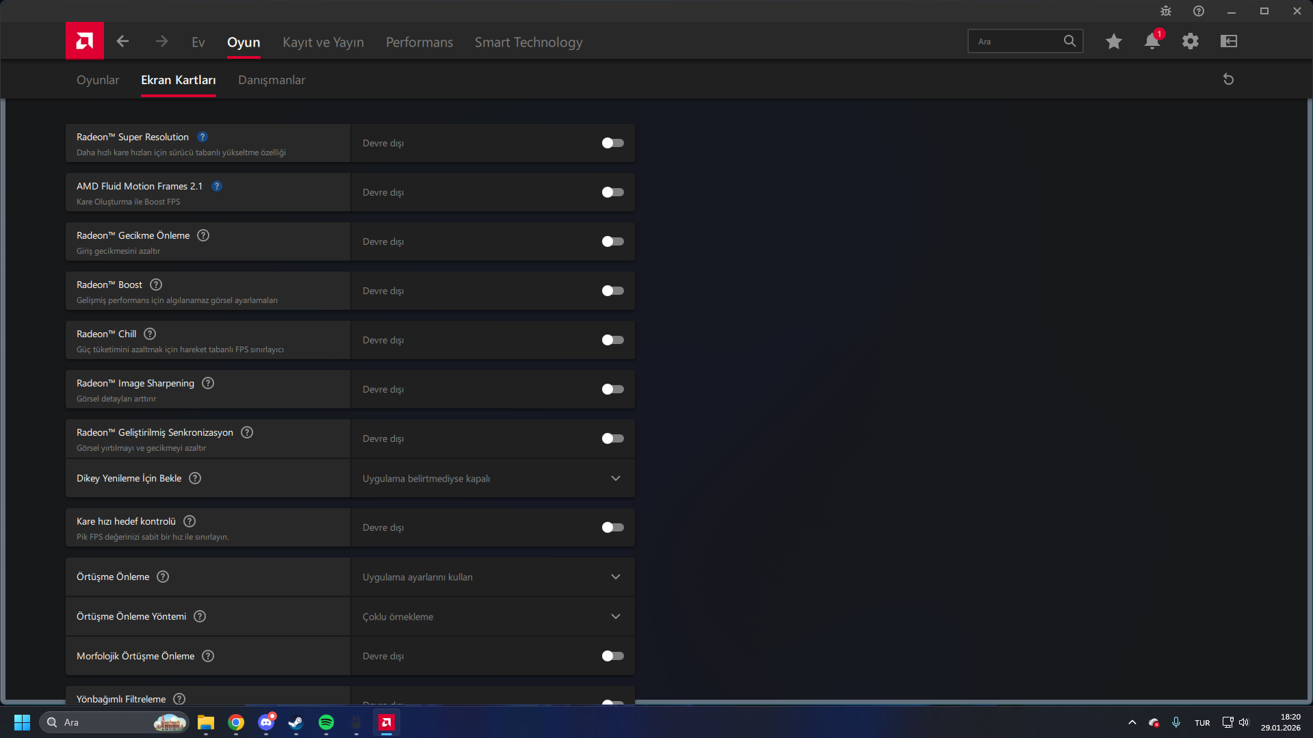Open Örtüşme Önleme dropdown
Viewport: 1313px width, 738px height.
493,577
